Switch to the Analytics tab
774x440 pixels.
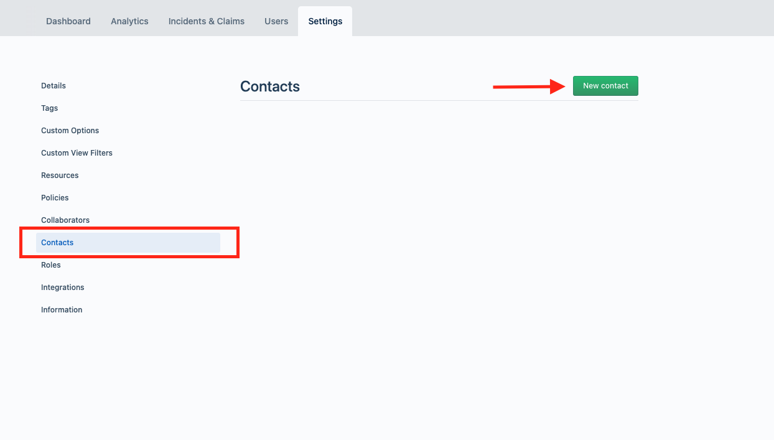tap(129, 21)
